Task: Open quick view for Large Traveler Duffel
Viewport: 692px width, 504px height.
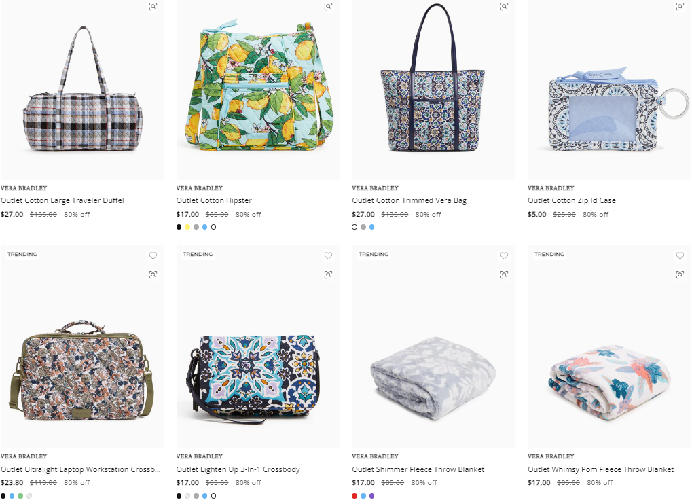Action: (153, 6)
